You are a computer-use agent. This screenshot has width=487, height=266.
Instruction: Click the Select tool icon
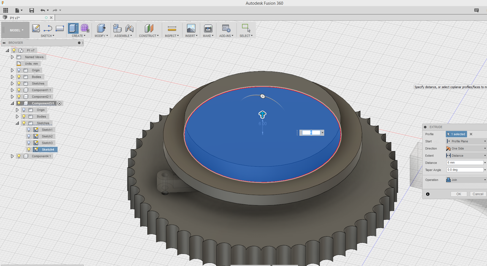click(x=246, y=28)
